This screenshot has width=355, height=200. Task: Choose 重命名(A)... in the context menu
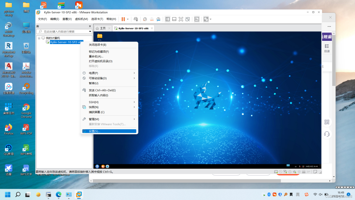click(109, 56)
